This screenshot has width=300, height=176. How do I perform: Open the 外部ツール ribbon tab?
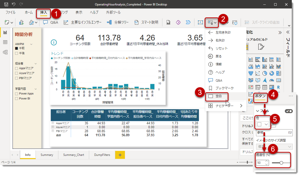tap(113, 12)
